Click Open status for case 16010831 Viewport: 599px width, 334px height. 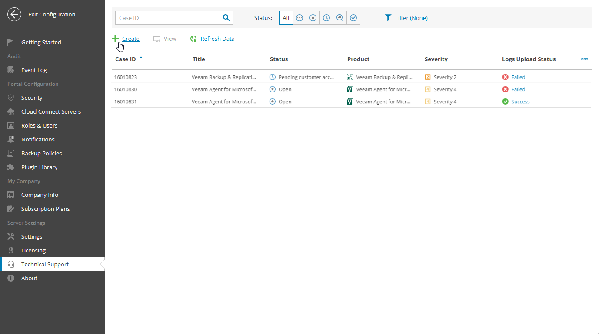(x=285, y=101)
